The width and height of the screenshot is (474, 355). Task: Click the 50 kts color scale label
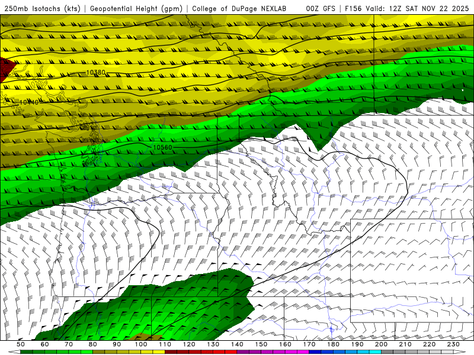(x=21, y=344)
